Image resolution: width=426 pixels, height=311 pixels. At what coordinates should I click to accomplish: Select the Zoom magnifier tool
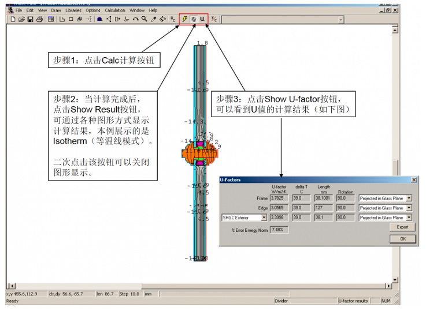(144, 19)
